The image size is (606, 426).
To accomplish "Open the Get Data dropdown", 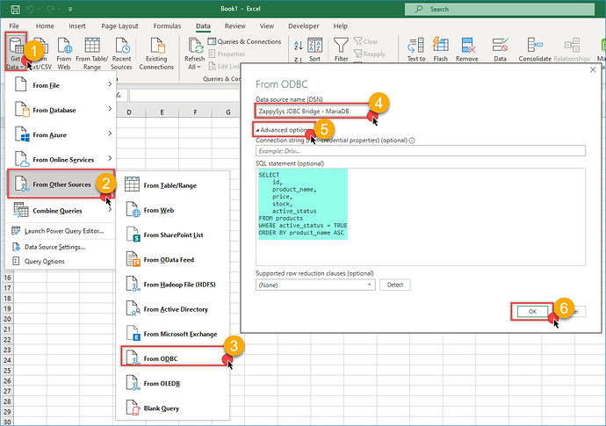I will point(16,53).
